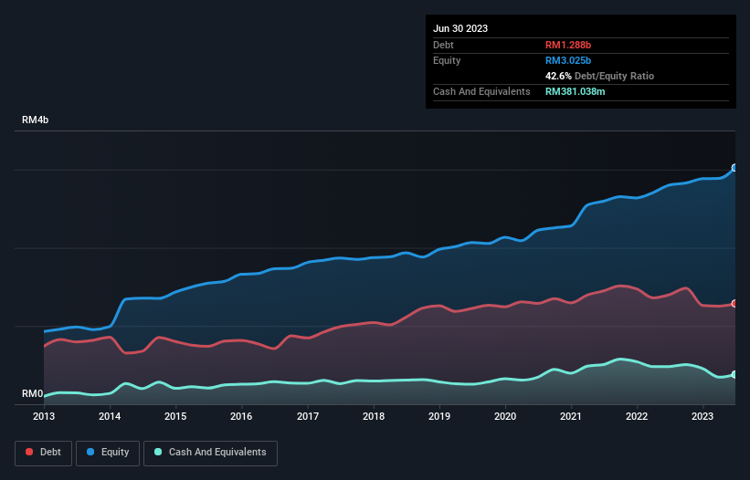Viewport: 750px width, 480px height.
Task: Select the 2019 x-axis label
Action: pos(439,416)
